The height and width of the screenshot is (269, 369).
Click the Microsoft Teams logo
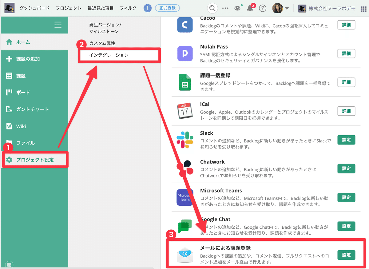(184, 197)
